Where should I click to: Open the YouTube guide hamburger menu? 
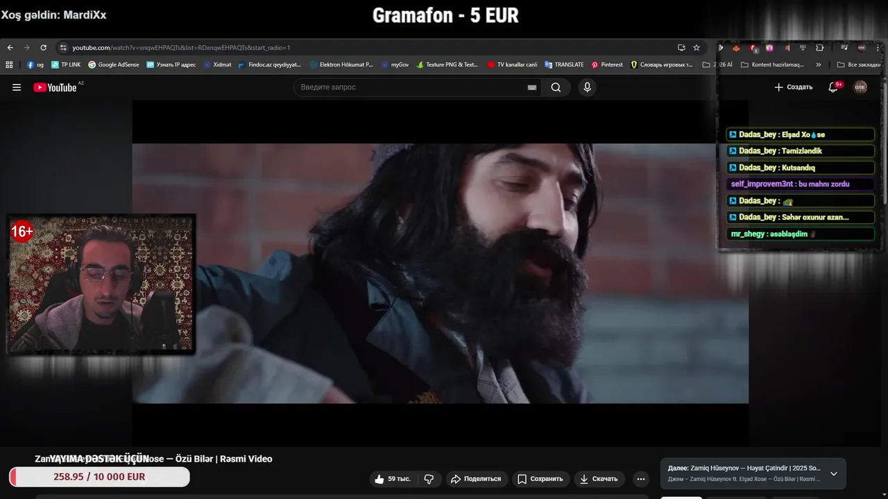click(x=17, y=87)
